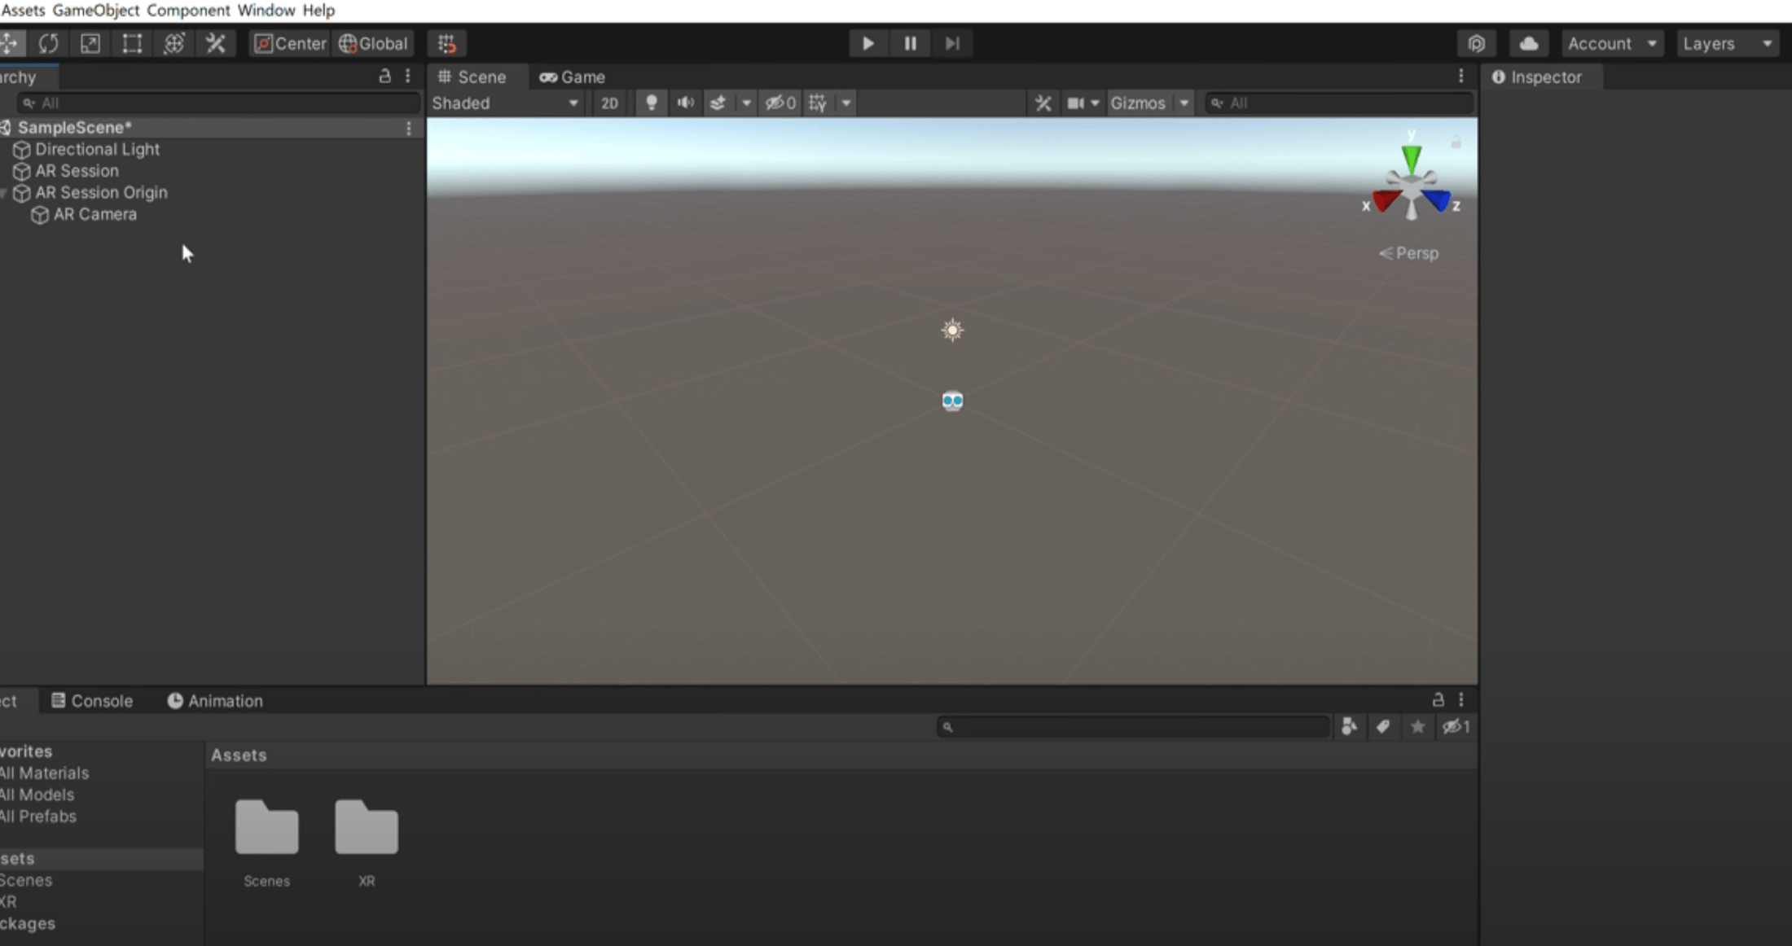
Task: Open the Shaded draw mode dropdown
Action: [x=505, y=103]
